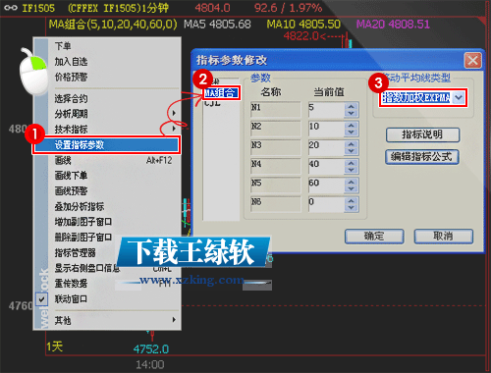
Task: Click the N1 value field showing 5
Action: coord(326,109)
